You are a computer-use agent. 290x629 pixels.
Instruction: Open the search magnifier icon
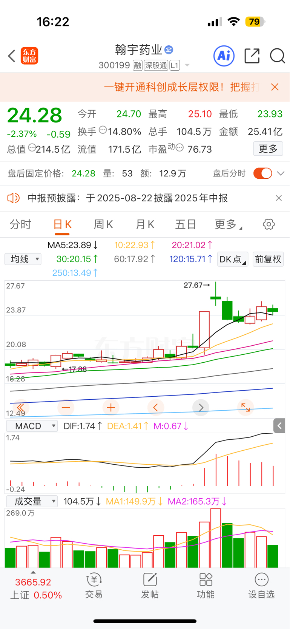pos(277,56)
